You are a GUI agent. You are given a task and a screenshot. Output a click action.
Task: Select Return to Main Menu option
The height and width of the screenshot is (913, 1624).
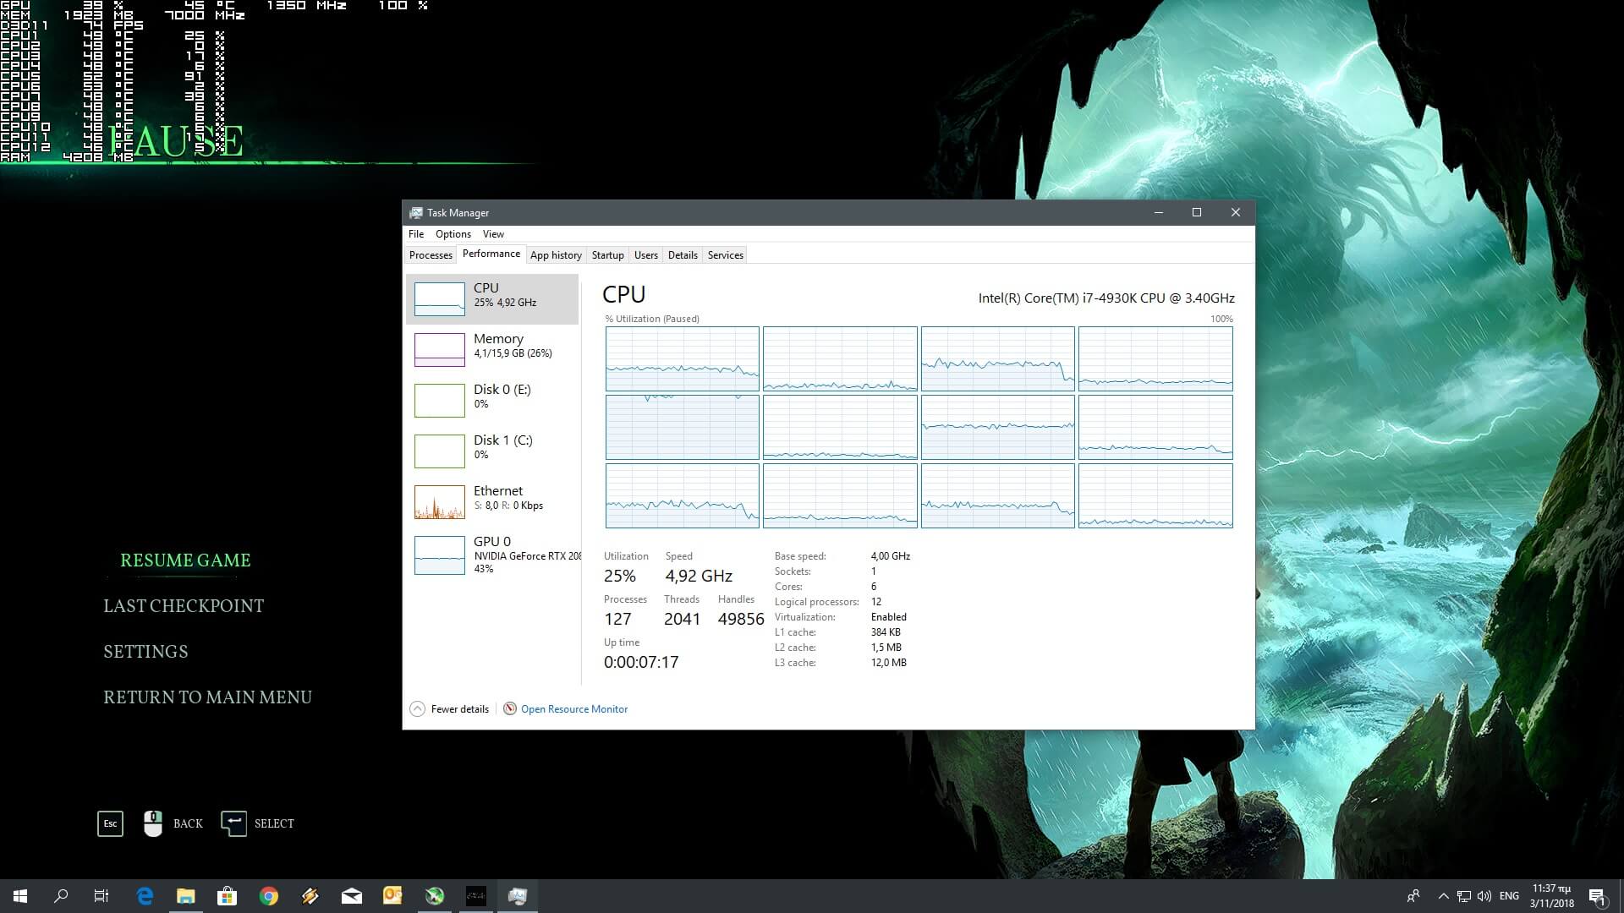tap(207, 697)
